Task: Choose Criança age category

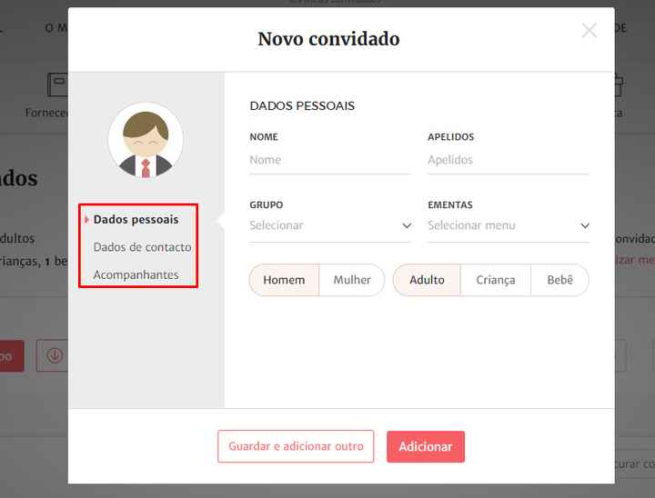Action: (496, 280)
